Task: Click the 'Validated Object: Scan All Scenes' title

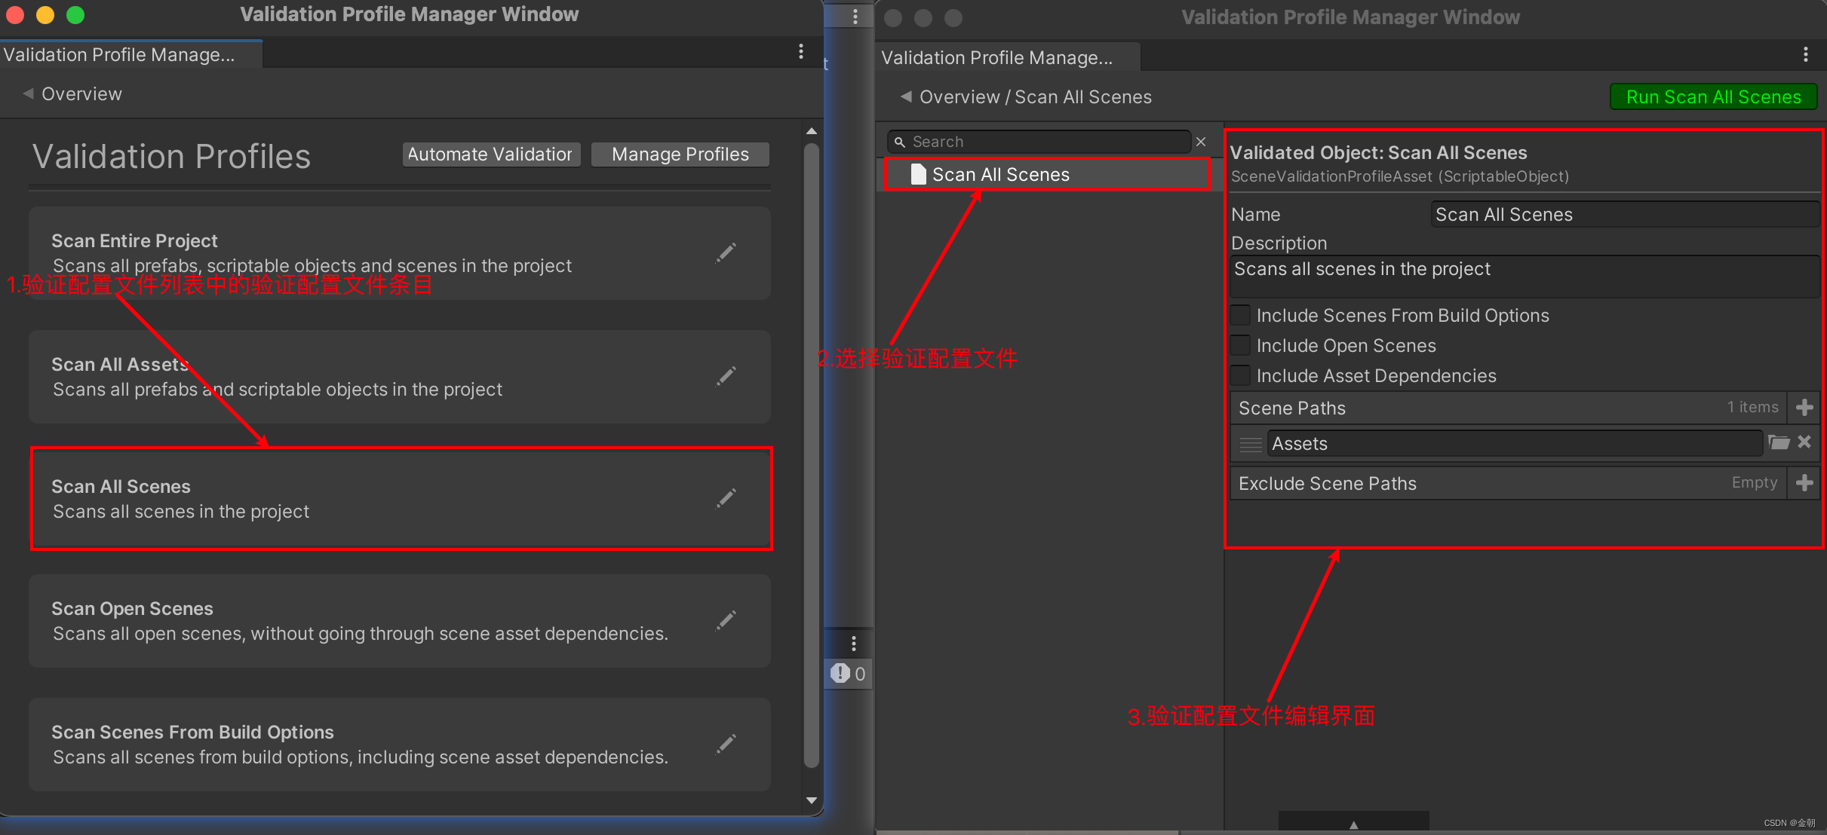Action: click(1378, 153)
